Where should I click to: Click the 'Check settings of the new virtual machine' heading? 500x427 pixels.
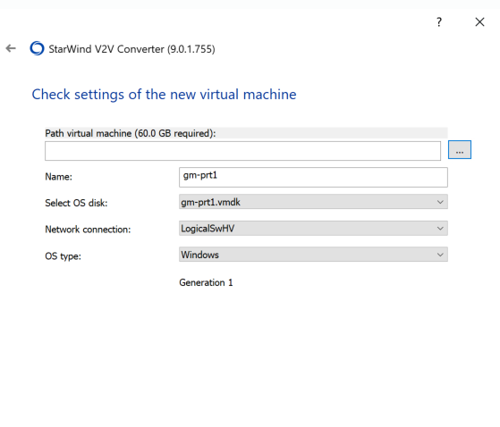tap(164, 95)
